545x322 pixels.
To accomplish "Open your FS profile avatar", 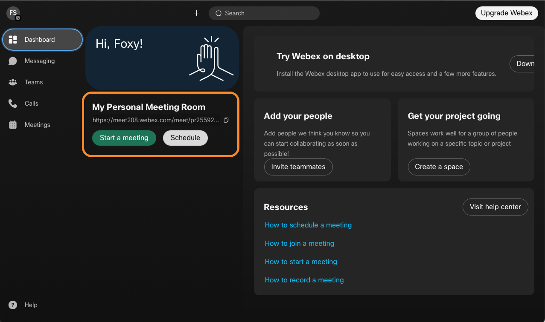I will pos(12,13).
